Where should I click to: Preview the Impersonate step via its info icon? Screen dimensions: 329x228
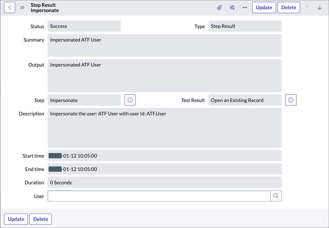click(130, 100)
